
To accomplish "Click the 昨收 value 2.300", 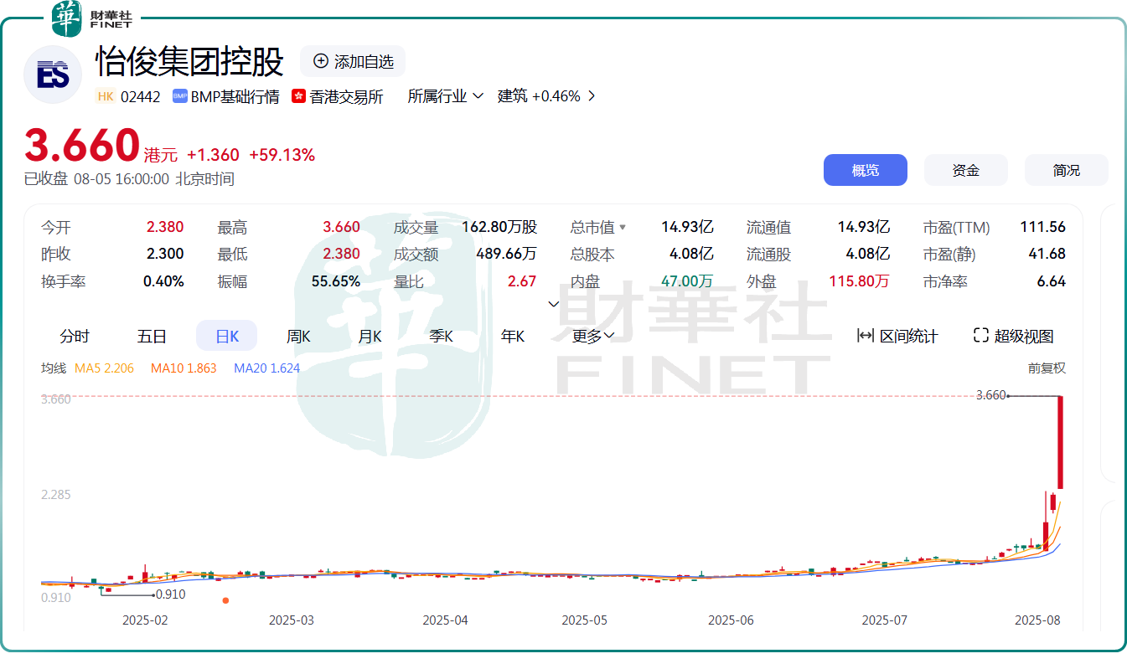I will point(165,254).
